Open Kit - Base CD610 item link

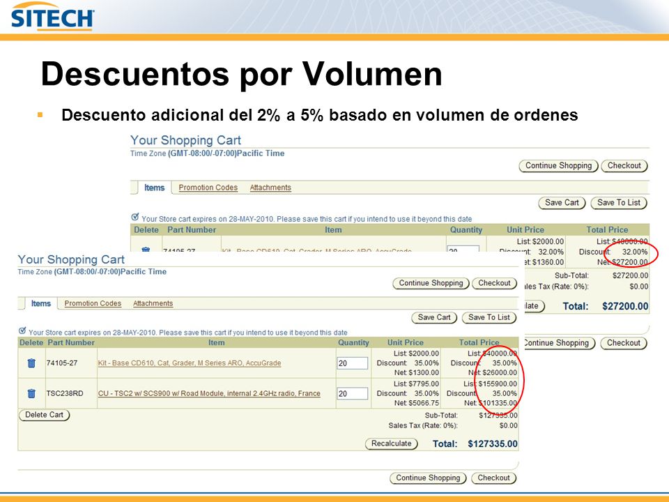pyautogui.click(x=190, y=363)
